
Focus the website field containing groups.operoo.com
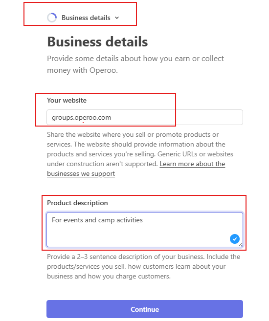pyautogui.click(x=145, y=117)
